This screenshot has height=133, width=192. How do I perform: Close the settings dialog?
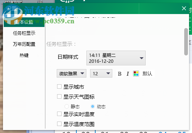[184, 8]
